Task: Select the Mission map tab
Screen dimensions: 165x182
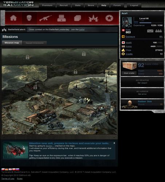Action: coord(12,43)
